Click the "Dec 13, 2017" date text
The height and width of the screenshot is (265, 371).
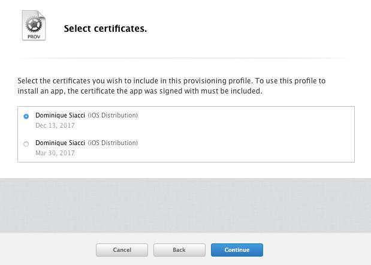pyautogui.click(x=55, y=125)
